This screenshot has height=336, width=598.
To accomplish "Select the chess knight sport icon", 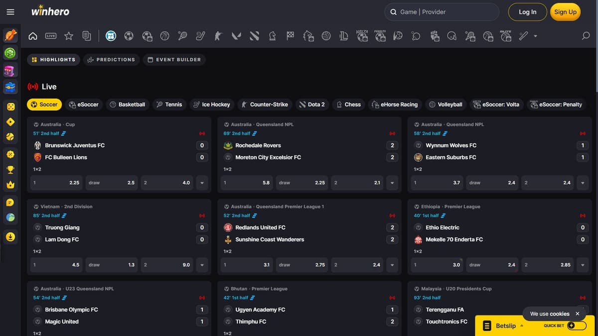I will [272, 36].
